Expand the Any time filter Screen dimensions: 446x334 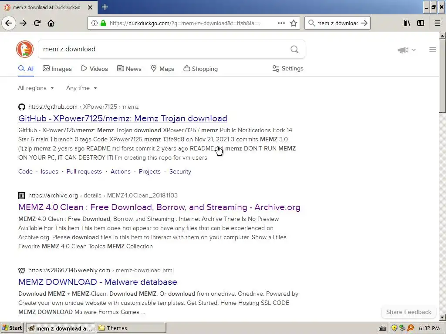[x=81, y=88]
